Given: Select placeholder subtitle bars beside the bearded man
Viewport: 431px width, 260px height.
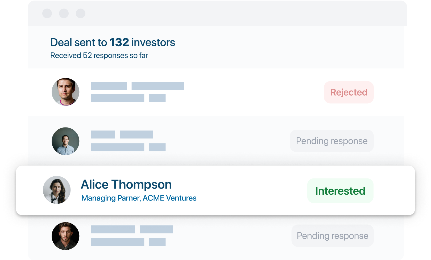Looking at the screenshot, I should 128,242.
